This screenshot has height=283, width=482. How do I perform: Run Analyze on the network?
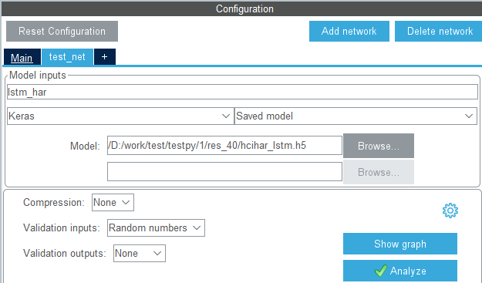[x=400, y=271]
